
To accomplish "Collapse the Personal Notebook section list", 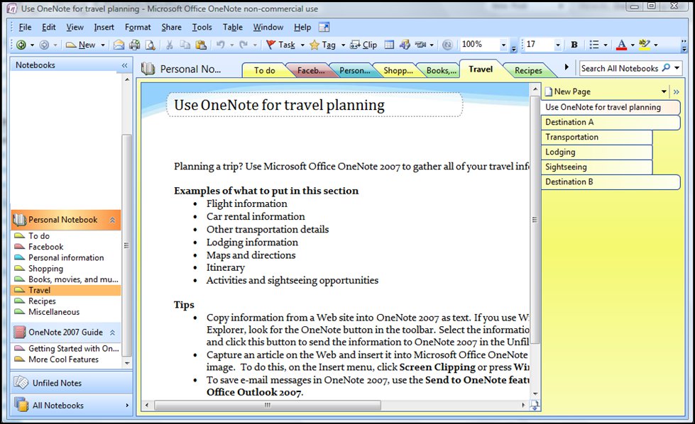I will 113,220.
